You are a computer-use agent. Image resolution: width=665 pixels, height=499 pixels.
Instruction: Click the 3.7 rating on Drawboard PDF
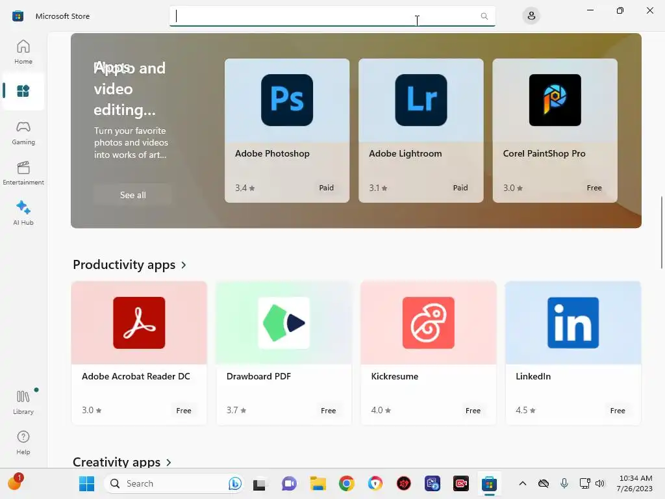[236, 411]
